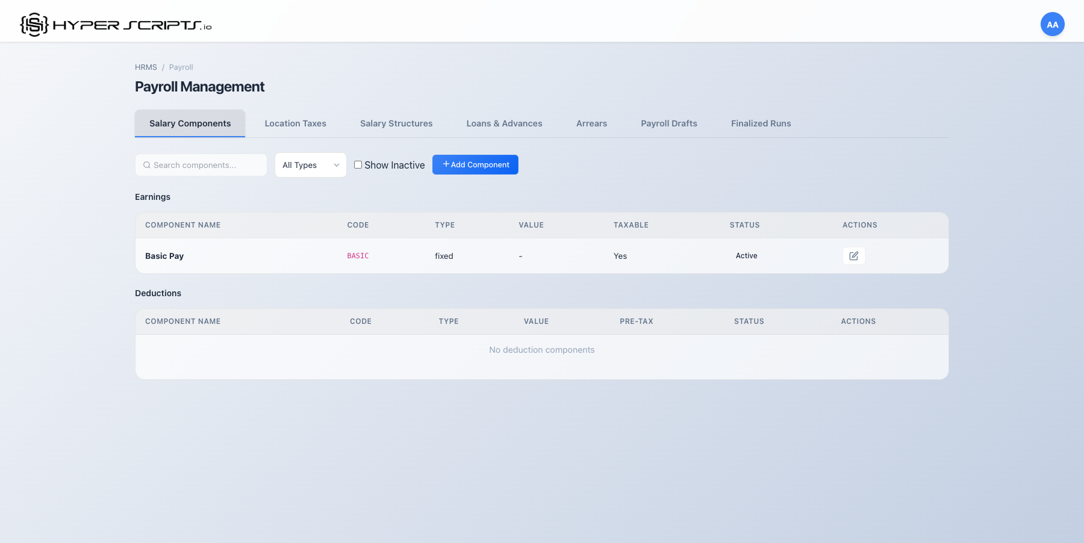Switch to the Loans & Advances tab
Viewport: 1084px width, 543px height.
point(504,123)
